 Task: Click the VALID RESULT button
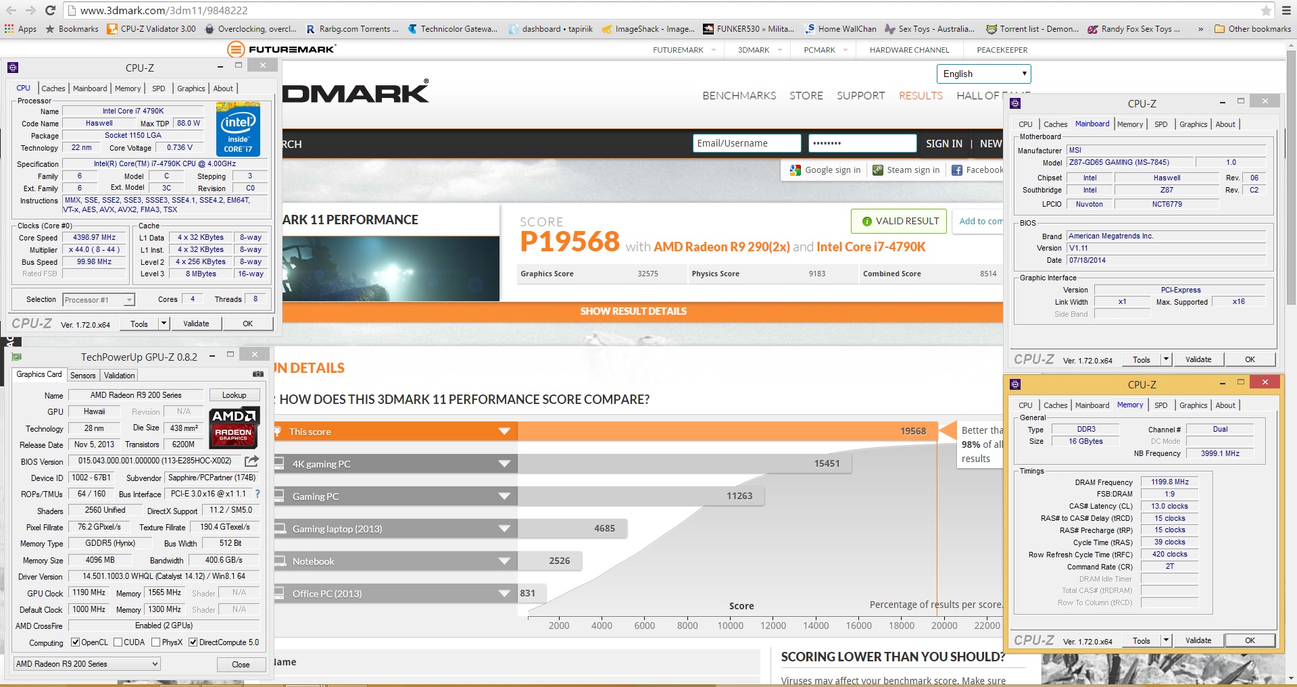click(899, 221)
